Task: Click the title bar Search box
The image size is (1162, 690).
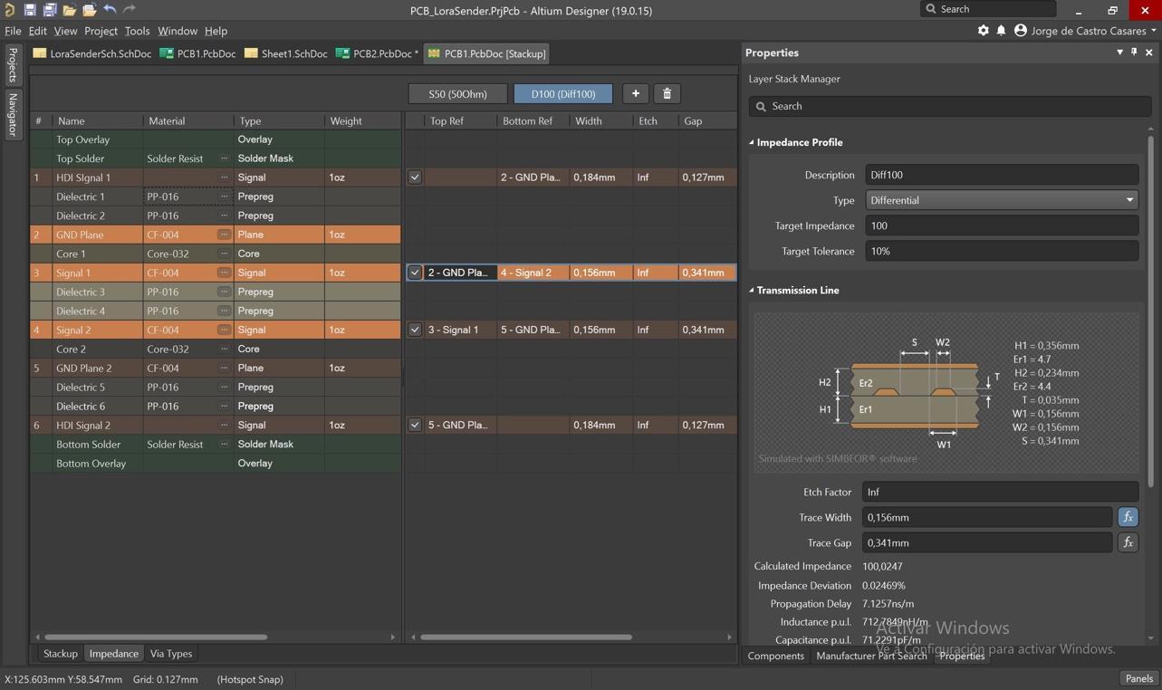Action: point(988,9)
